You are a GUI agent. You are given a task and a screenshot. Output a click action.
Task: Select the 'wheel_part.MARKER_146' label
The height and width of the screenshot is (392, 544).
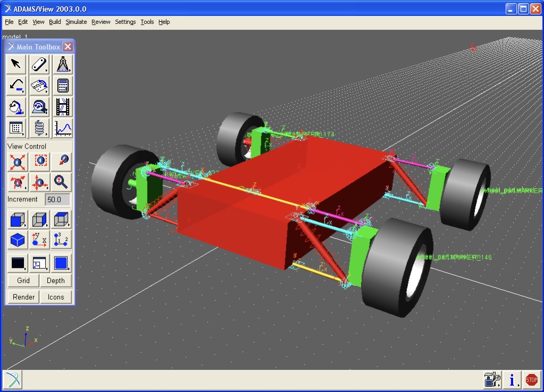pyautogui.click(x=454, y=257)
